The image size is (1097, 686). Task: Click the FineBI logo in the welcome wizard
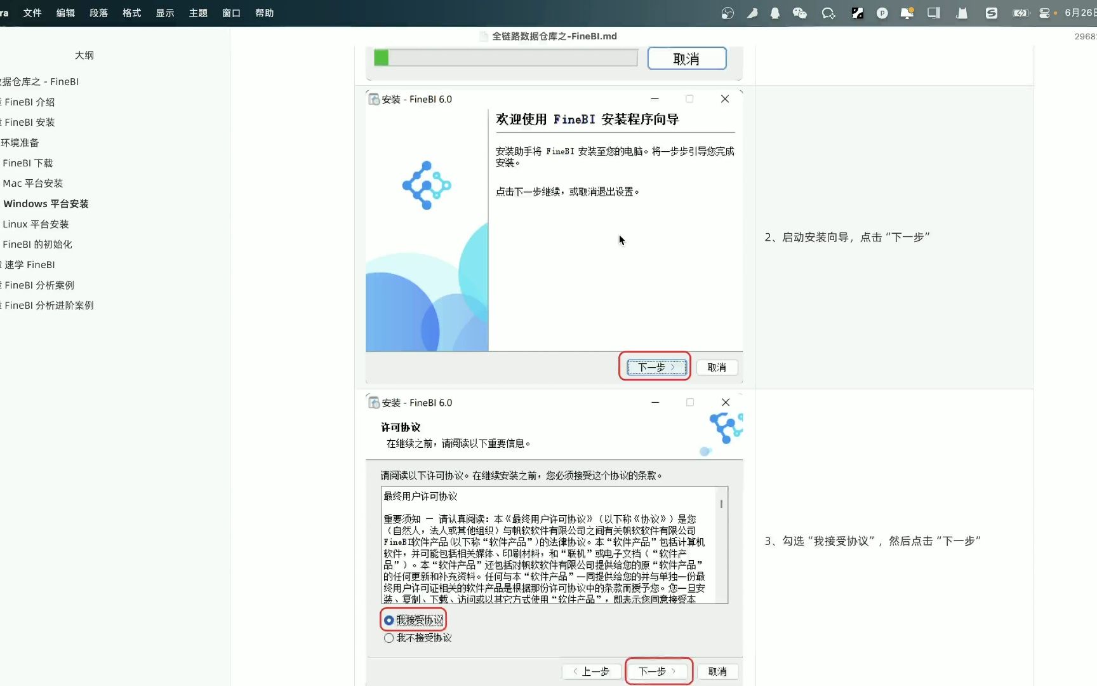[427, 185]
